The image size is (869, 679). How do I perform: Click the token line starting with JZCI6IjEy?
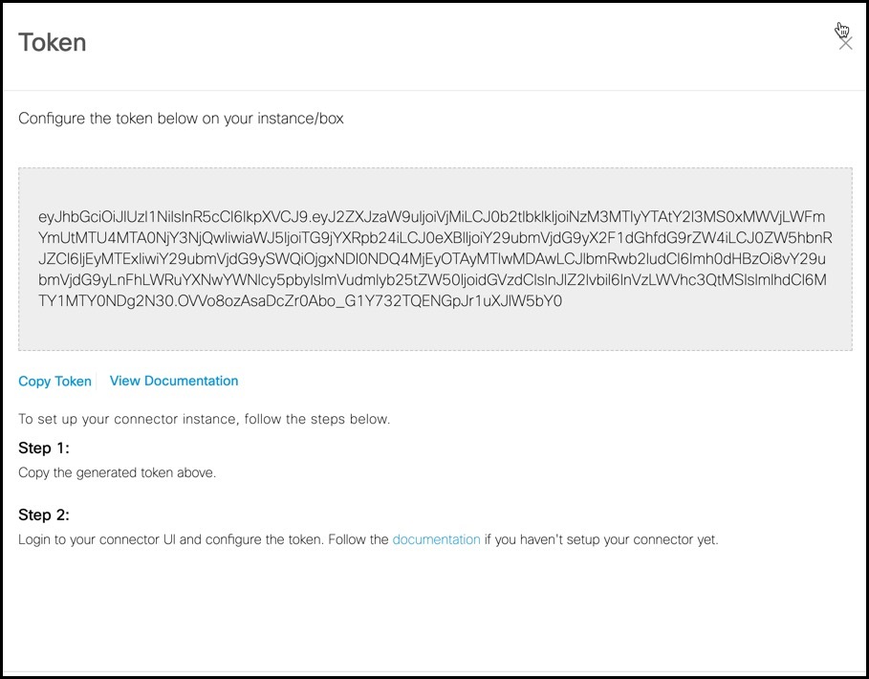click(x=432, y=259)
